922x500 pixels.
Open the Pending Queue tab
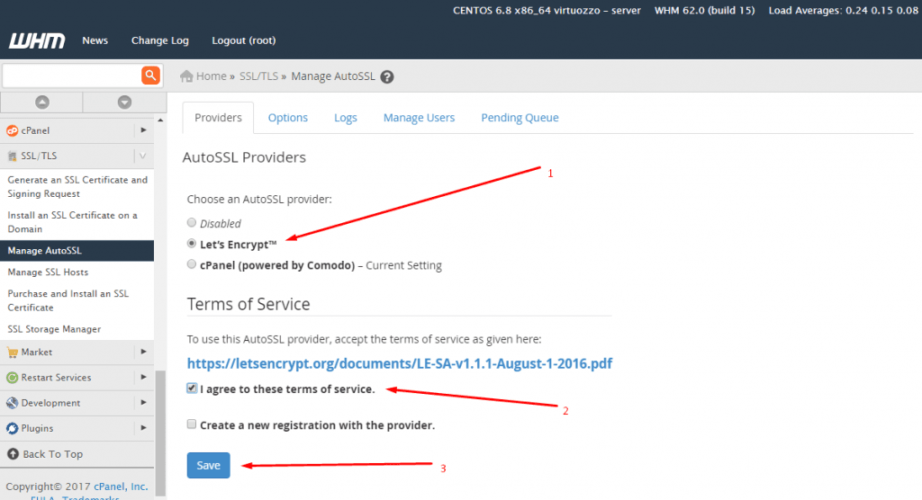[x=520, y=118]
